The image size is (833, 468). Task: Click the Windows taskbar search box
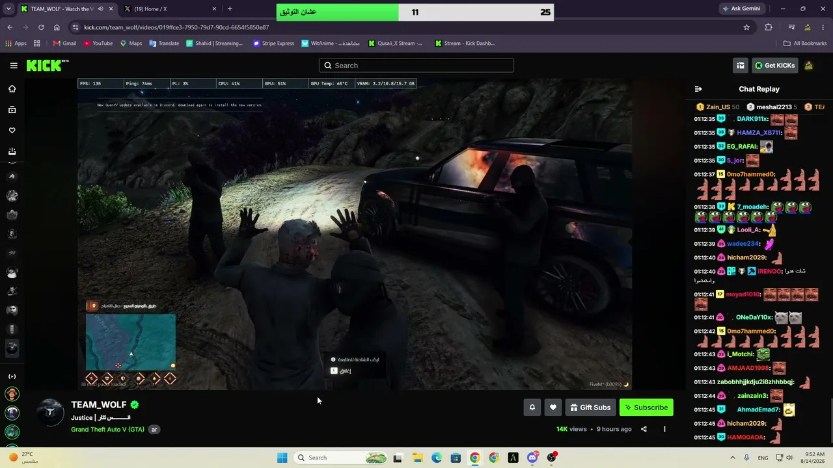(342, 458)
